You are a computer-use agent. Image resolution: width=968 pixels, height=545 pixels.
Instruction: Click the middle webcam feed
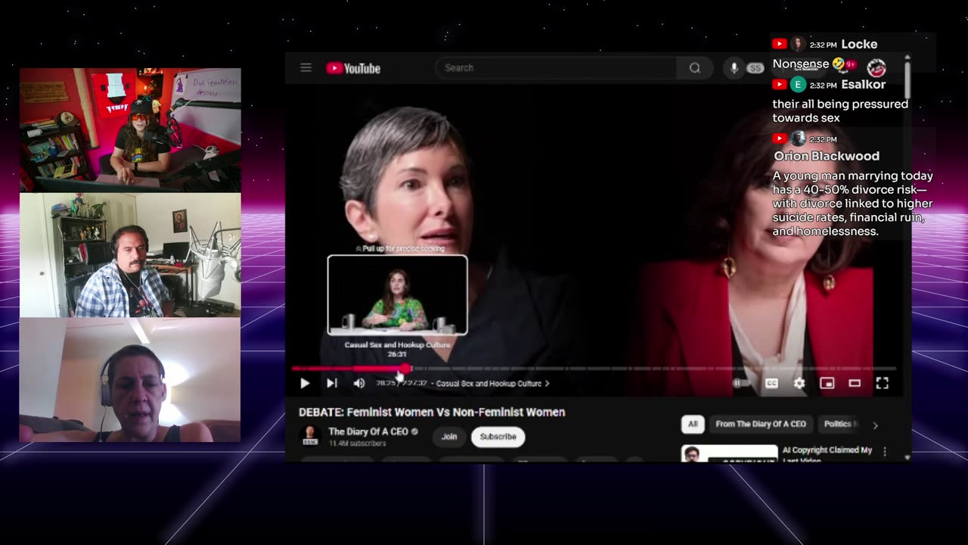pos(130,255)
